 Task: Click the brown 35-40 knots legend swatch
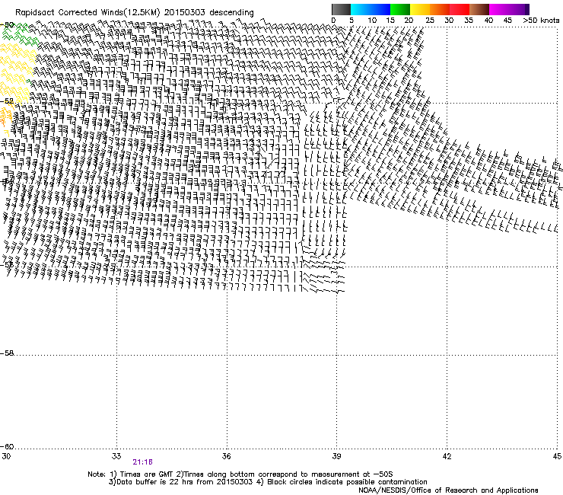pos(479,9)
